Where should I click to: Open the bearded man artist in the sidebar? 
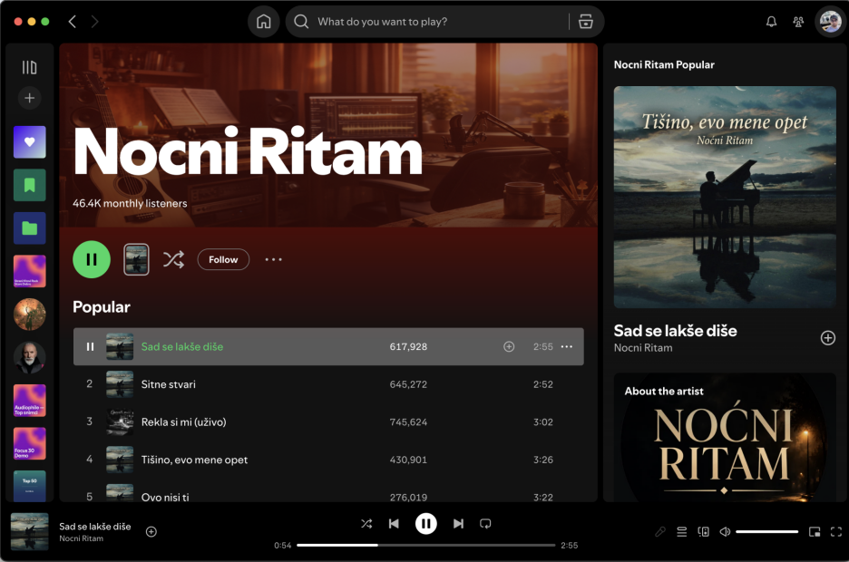tap(29, 357)
